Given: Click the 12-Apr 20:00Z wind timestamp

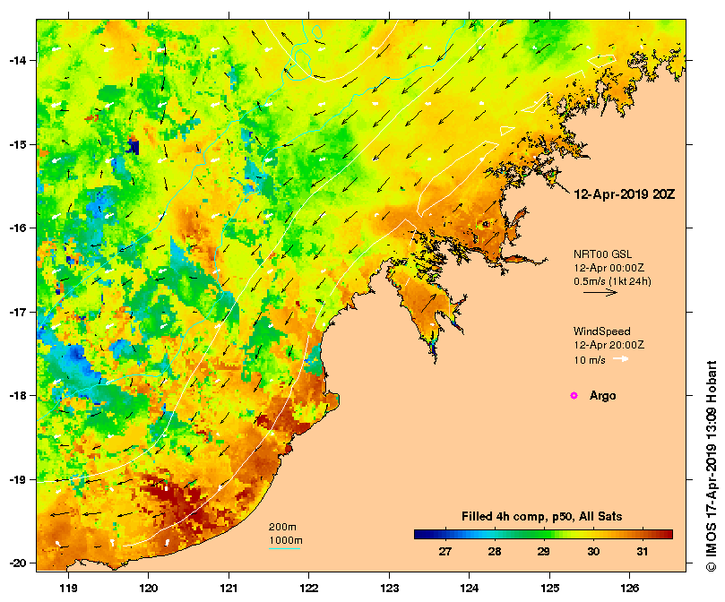Looking at the screenshot, I should (x=608, y=345).
